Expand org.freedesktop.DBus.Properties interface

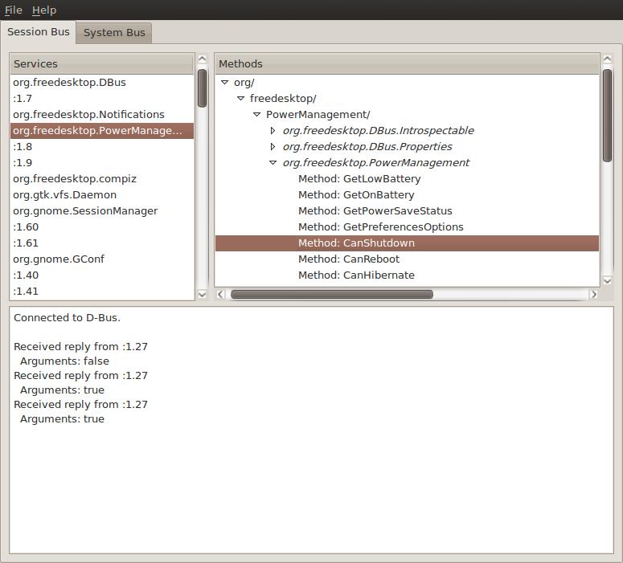(273, 147)
